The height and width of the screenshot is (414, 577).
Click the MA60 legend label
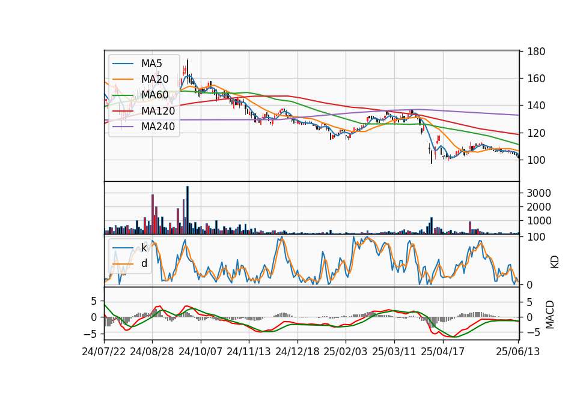[x=154, y=95]
